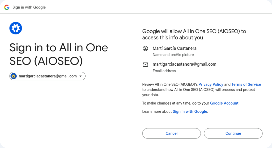Click the name Martí García Castanera
272x148 pixels.
(x=175, y=48)
